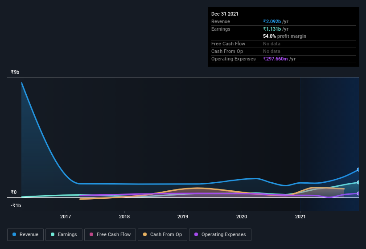Viewport: 366px width, 249px height.
Task: Click the teal Earnings endpoint marker
Action: pos(358,182)
